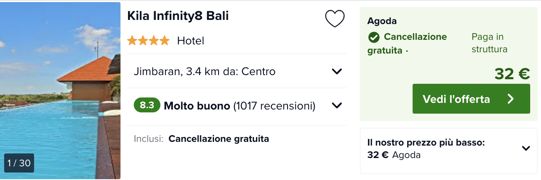Image resolution: width=541 pixels, height=180 pixels.
Task: Click the Inclusi: Cancellazione gratuita text
Action: point(202,139)
